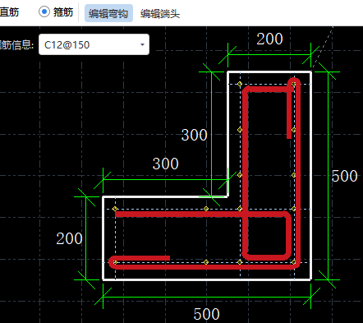Click the left 200 dimension label
Image resolution: width=363 pixels, height=323 pixels.
(x=69, y=238)
